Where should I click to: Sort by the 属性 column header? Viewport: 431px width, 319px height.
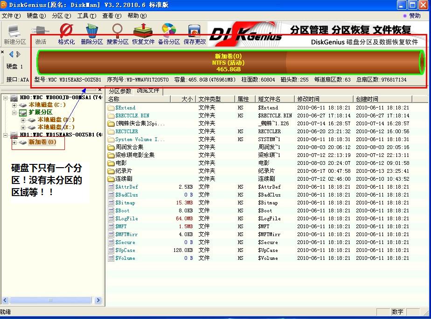[x=245, y=99]
